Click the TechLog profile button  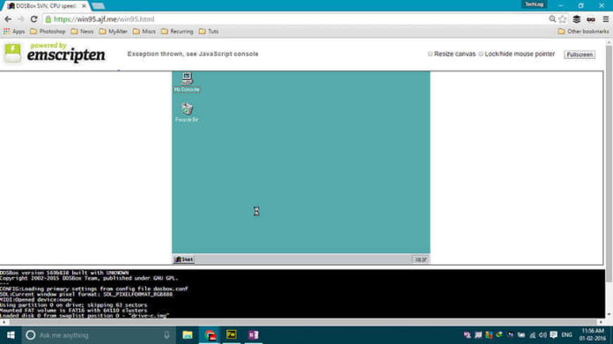534,4
